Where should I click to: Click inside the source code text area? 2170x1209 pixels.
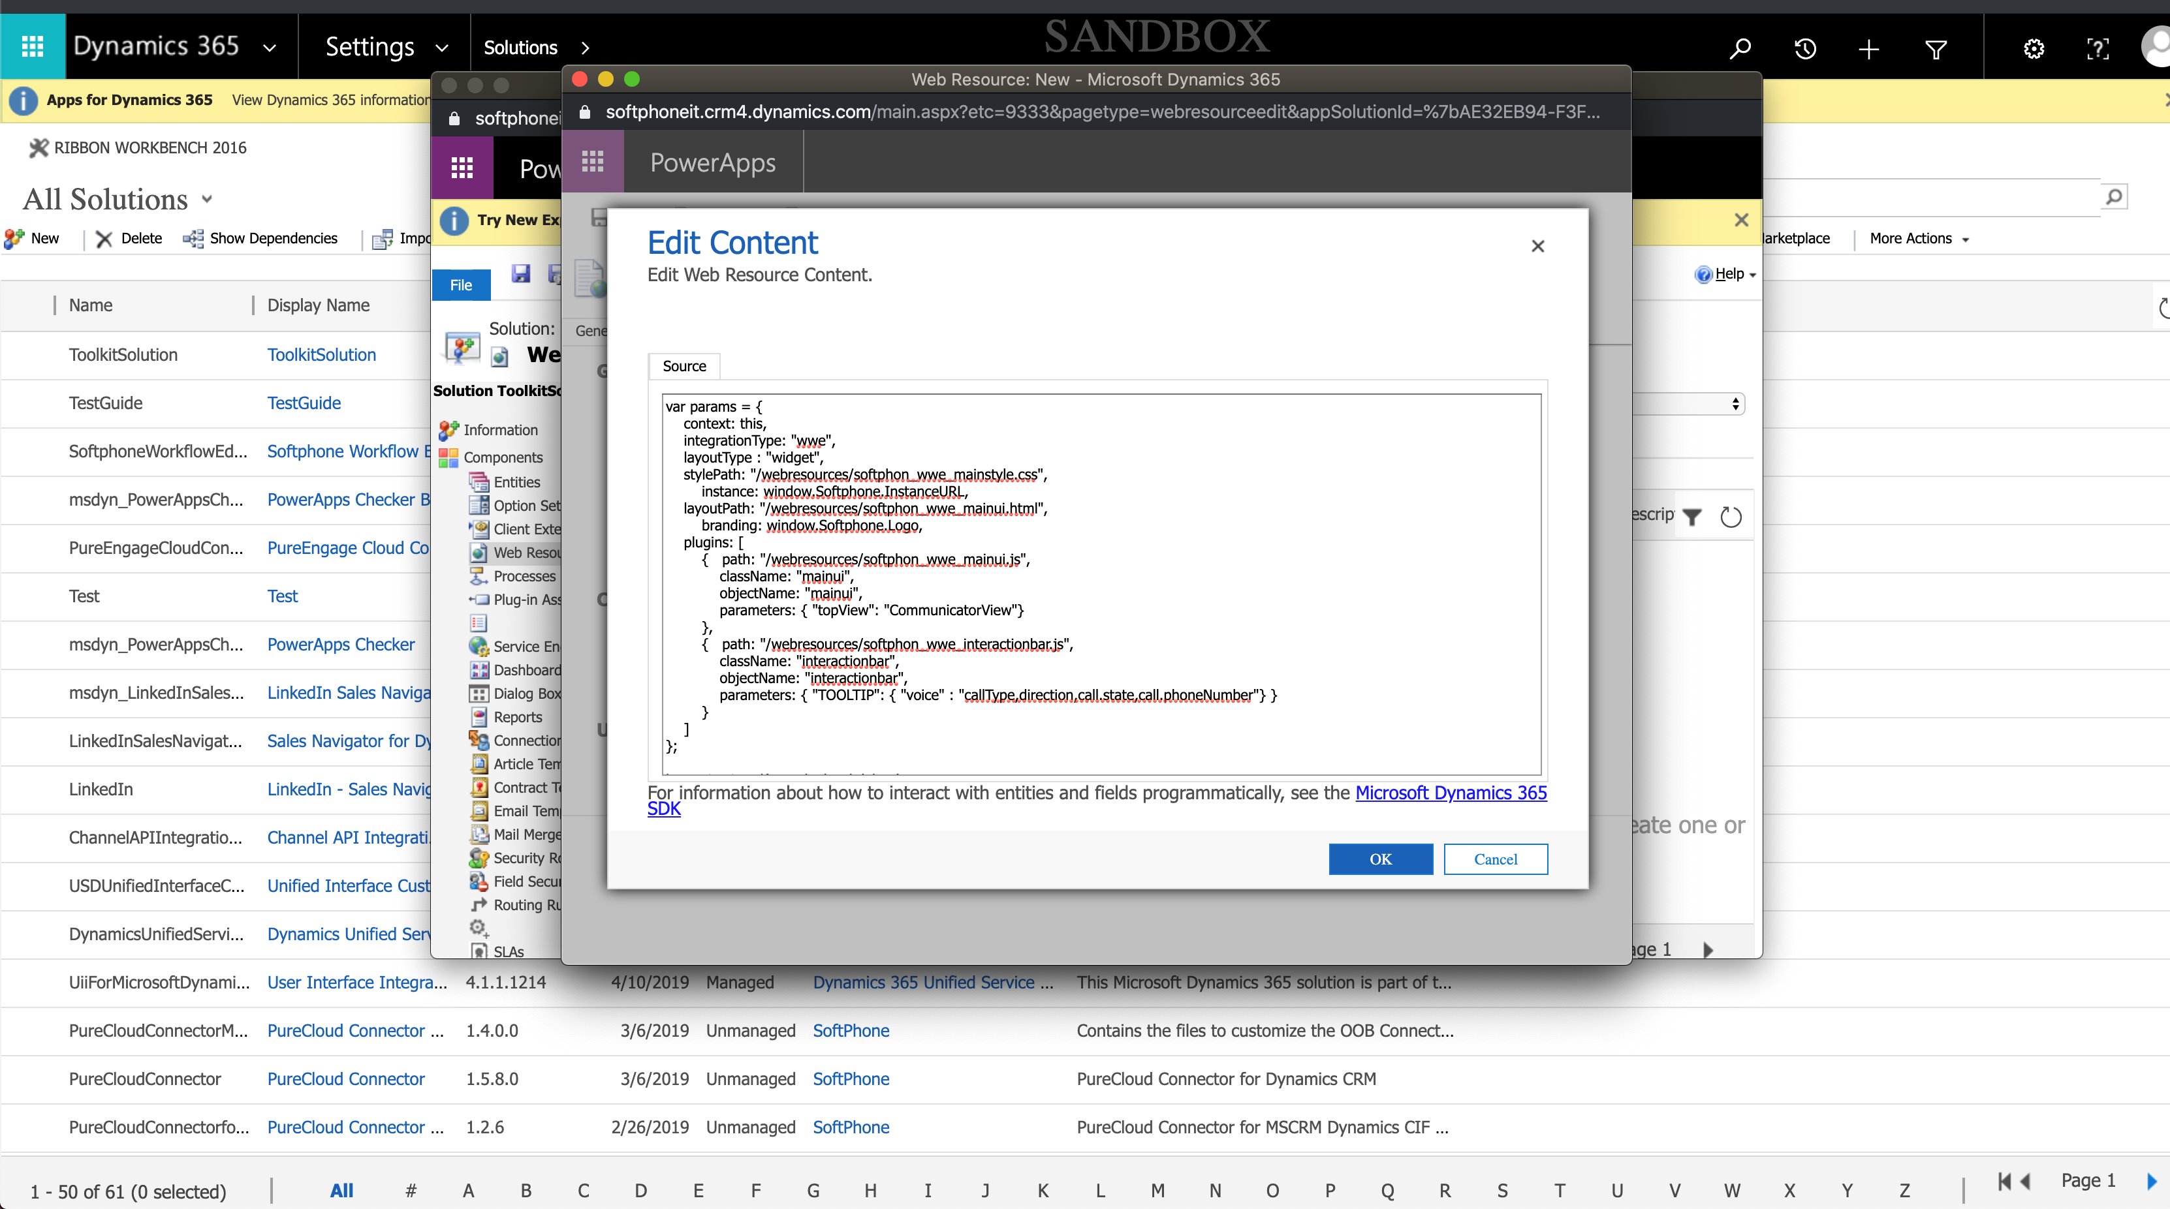(1101, 583)
